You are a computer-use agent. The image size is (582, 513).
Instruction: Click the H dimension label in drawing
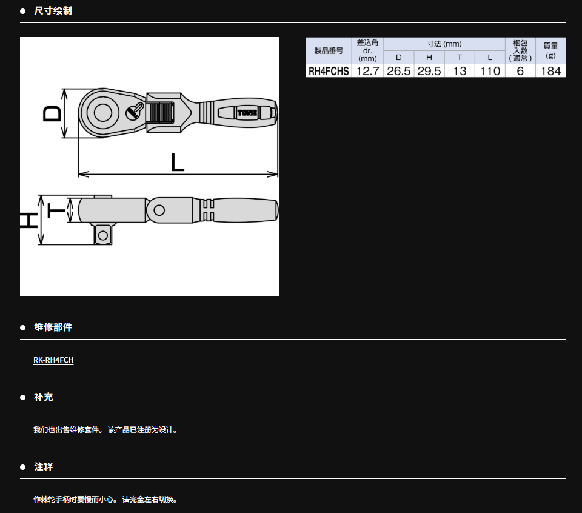pos(28,221)
